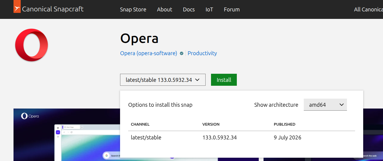383x161 pixels.
Task: Open the Productivity category link
Action: pyautogui.click(x=202, y=53)
